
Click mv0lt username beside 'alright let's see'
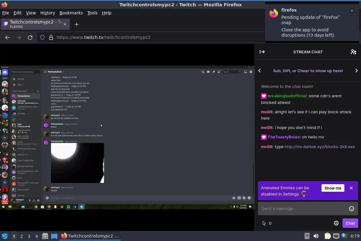(267, 112)
